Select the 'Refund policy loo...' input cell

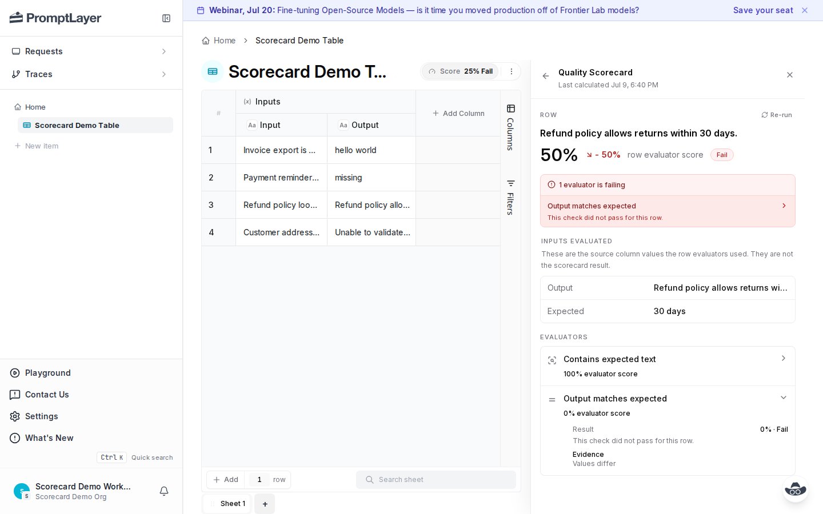tap(281, 205)
